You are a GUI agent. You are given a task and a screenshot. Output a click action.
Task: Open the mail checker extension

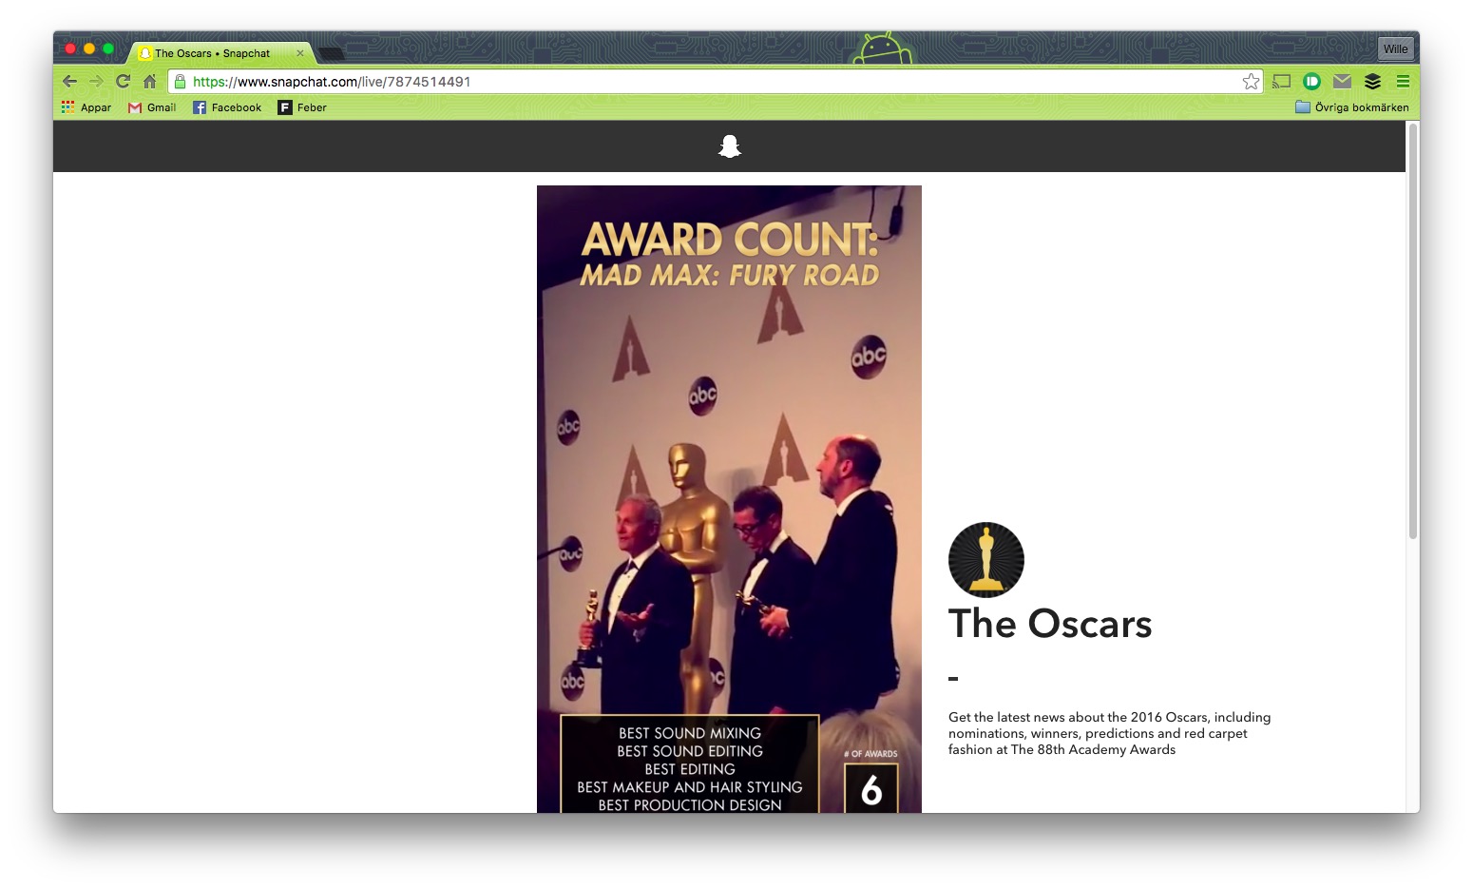pos(1342,82)
